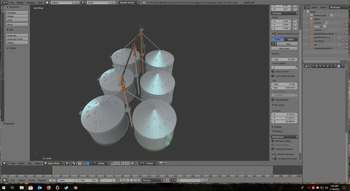This screenshot has width=350, height=191.
Task: Click the New Layer button
Action: tap(284, 49)
